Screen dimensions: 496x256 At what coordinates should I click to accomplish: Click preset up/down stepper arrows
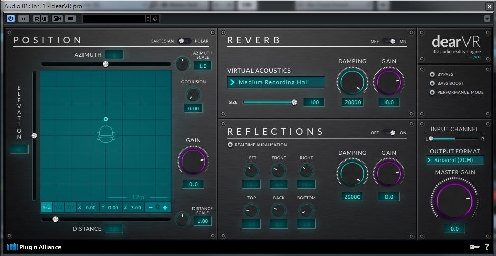[x=148, y=19]
